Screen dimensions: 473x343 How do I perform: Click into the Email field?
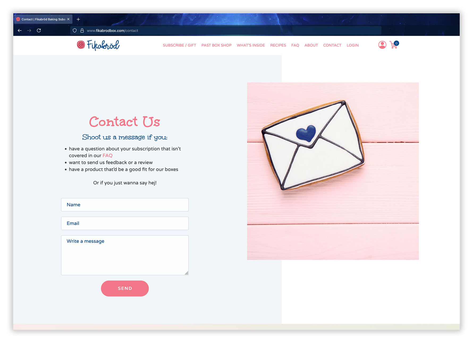[x=125, y=223]
